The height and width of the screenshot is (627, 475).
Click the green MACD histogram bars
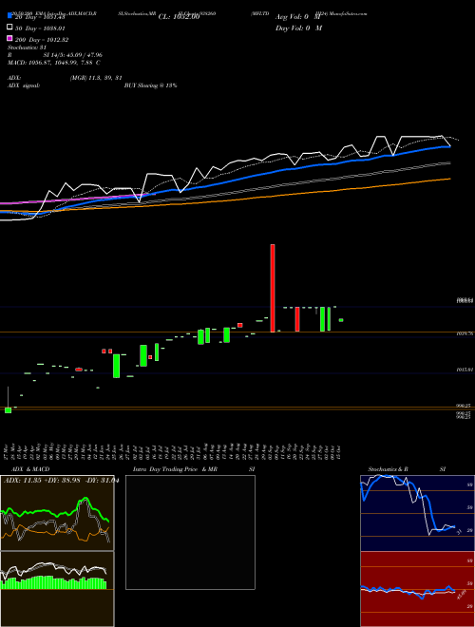point(53,583)
